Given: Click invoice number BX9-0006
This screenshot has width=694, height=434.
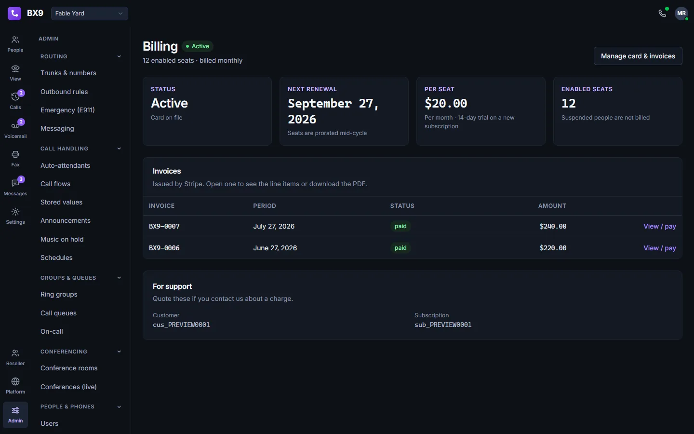Looking at the screenshot, I should click(164, 248).
